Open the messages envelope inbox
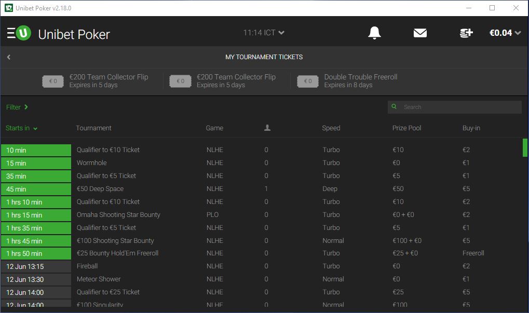 pyautogui.click(x=420, y=33)
